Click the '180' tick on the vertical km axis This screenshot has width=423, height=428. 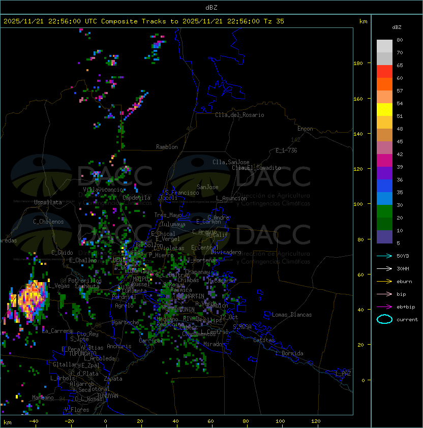tap(358, 64)
